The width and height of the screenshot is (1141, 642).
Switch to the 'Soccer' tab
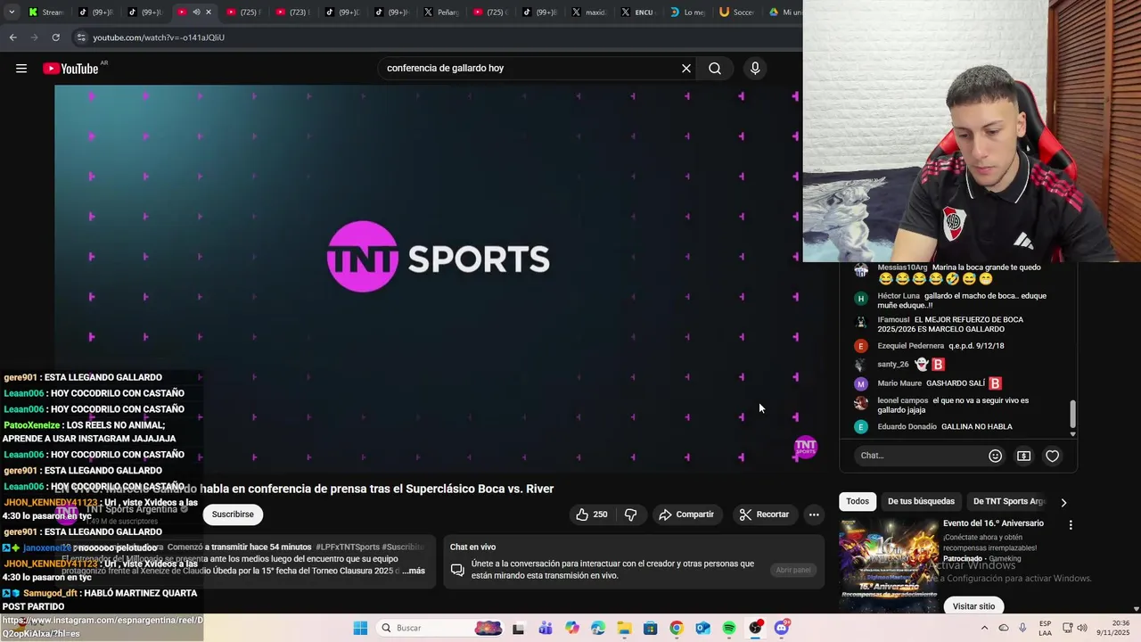[x=736, y=12]
